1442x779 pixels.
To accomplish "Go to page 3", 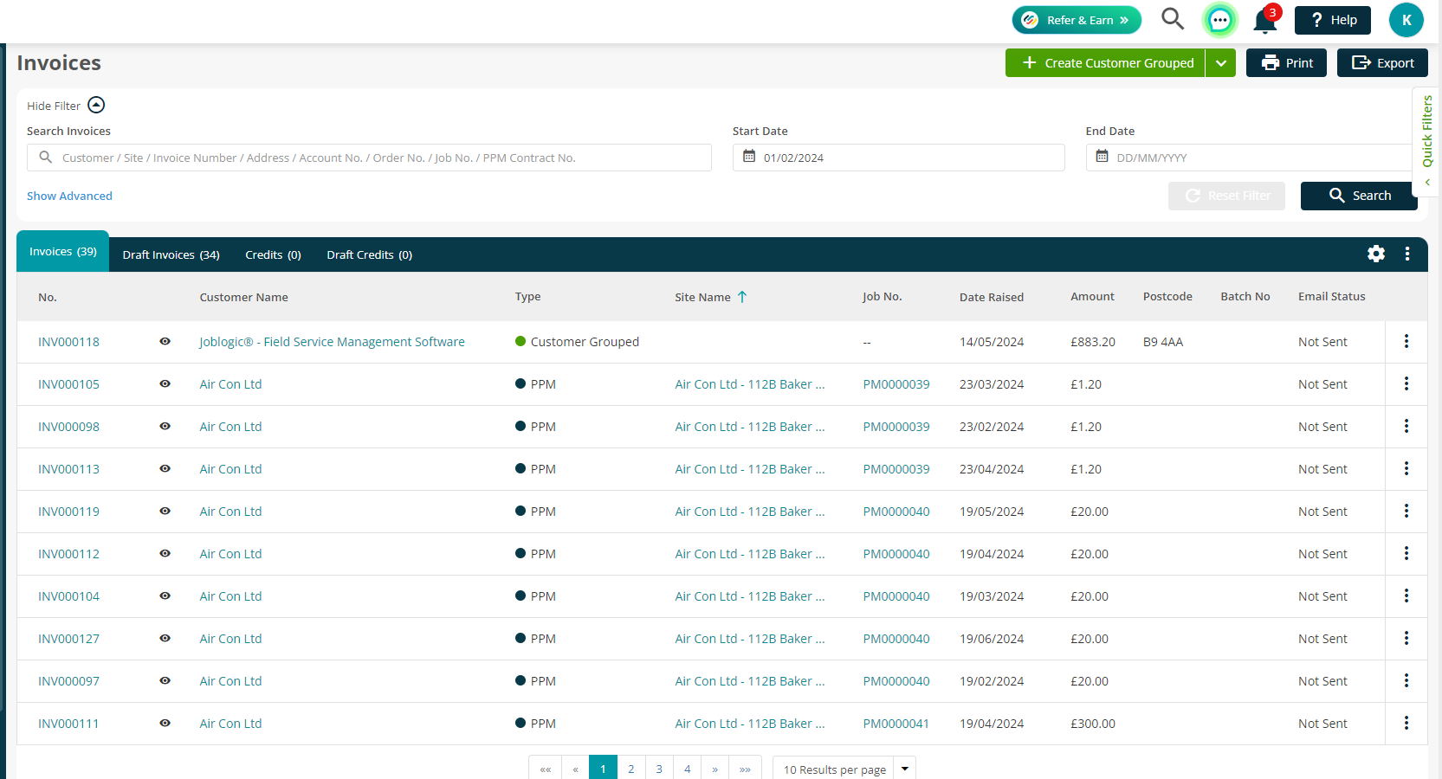I will 659,769.
